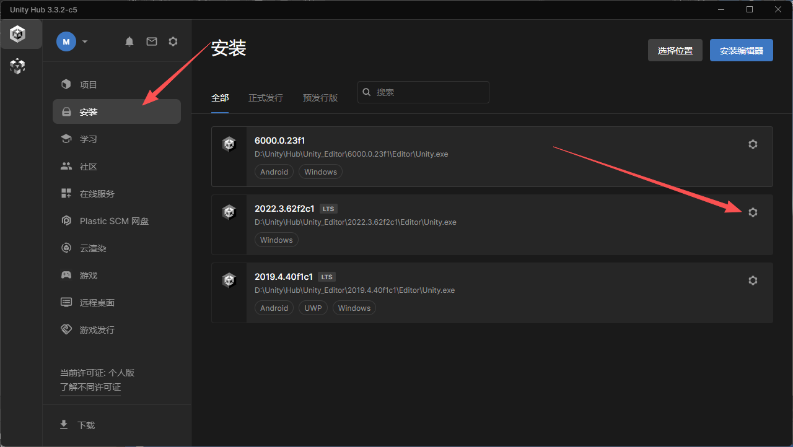Open the Unity Hub home icon in left rail

(x=18, y=34)
